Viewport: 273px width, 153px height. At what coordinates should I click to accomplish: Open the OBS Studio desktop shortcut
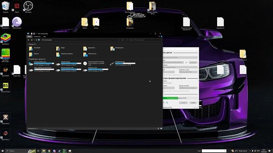28,6
